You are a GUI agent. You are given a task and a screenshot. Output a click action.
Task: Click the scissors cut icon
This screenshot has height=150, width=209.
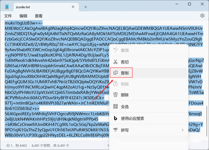[116, 62]
